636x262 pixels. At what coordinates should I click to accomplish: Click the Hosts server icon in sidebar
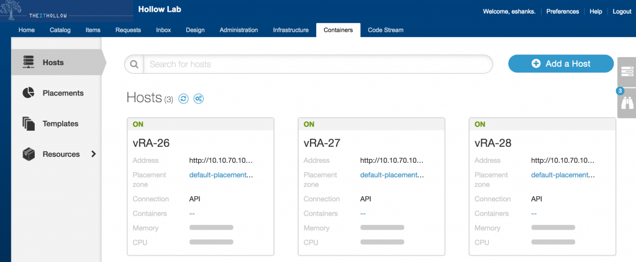click(x=29, y=63)
